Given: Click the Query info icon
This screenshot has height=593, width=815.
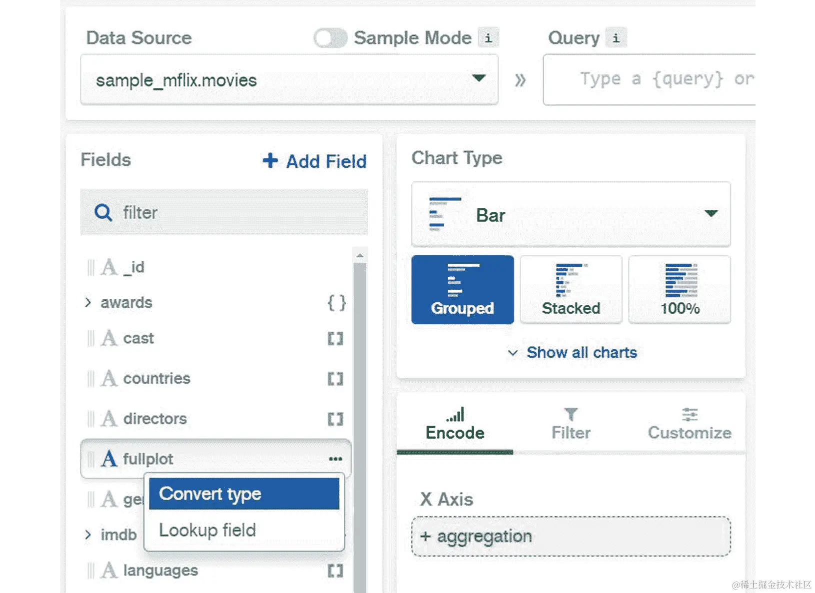Looking at the screenshot, I should (x=616, y=38).
